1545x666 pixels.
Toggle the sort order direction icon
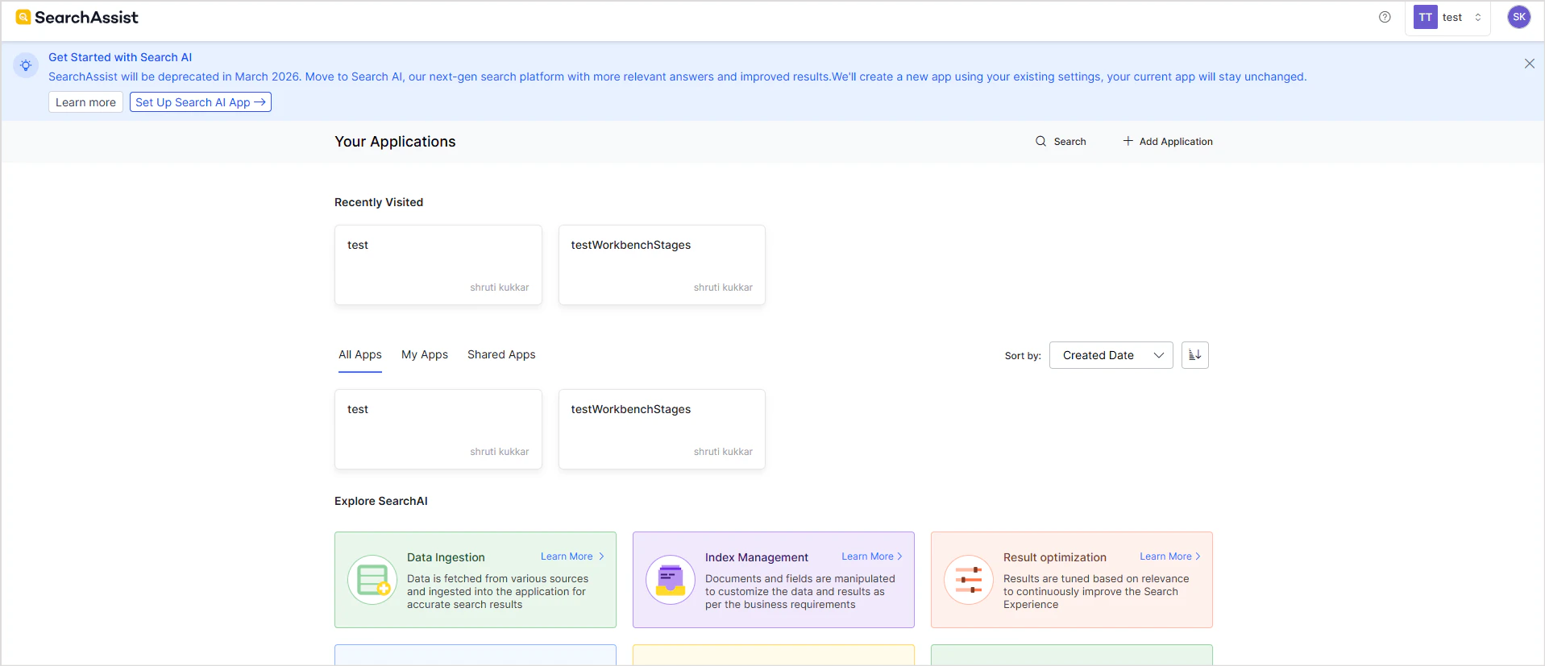coord(1194,355)
